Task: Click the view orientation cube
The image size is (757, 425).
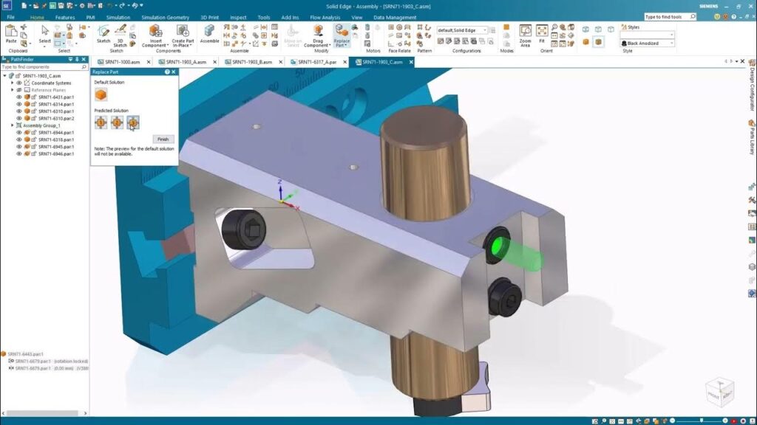Action: [719, 391]
